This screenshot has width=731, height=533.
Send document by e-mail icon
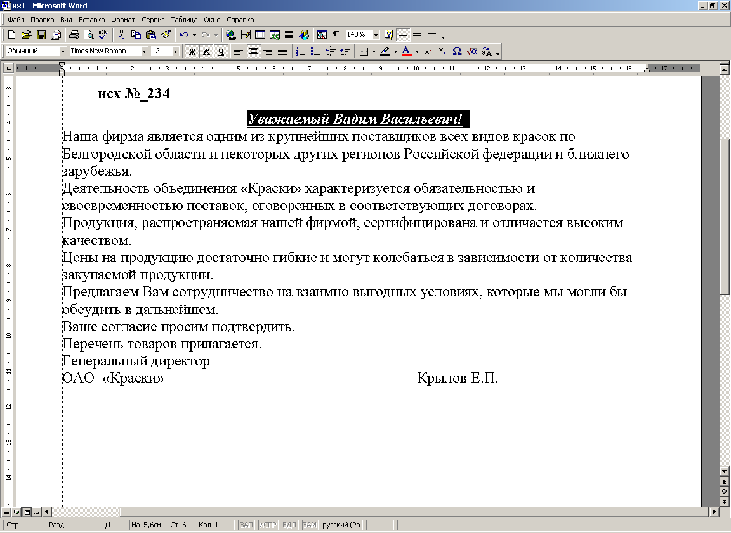click(56, 34)
